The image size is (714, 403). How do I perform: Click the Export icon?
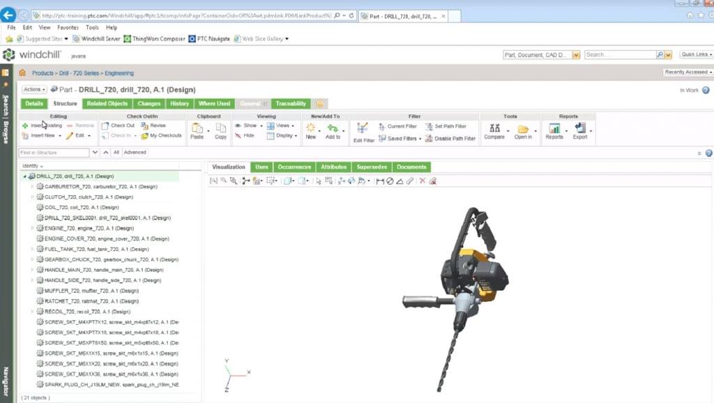tap(580, 128)
